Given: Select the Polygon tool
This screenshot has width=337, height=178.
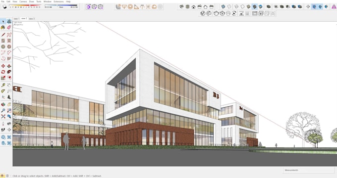Looking at the screenshot, I should click(x=9, y=46).
